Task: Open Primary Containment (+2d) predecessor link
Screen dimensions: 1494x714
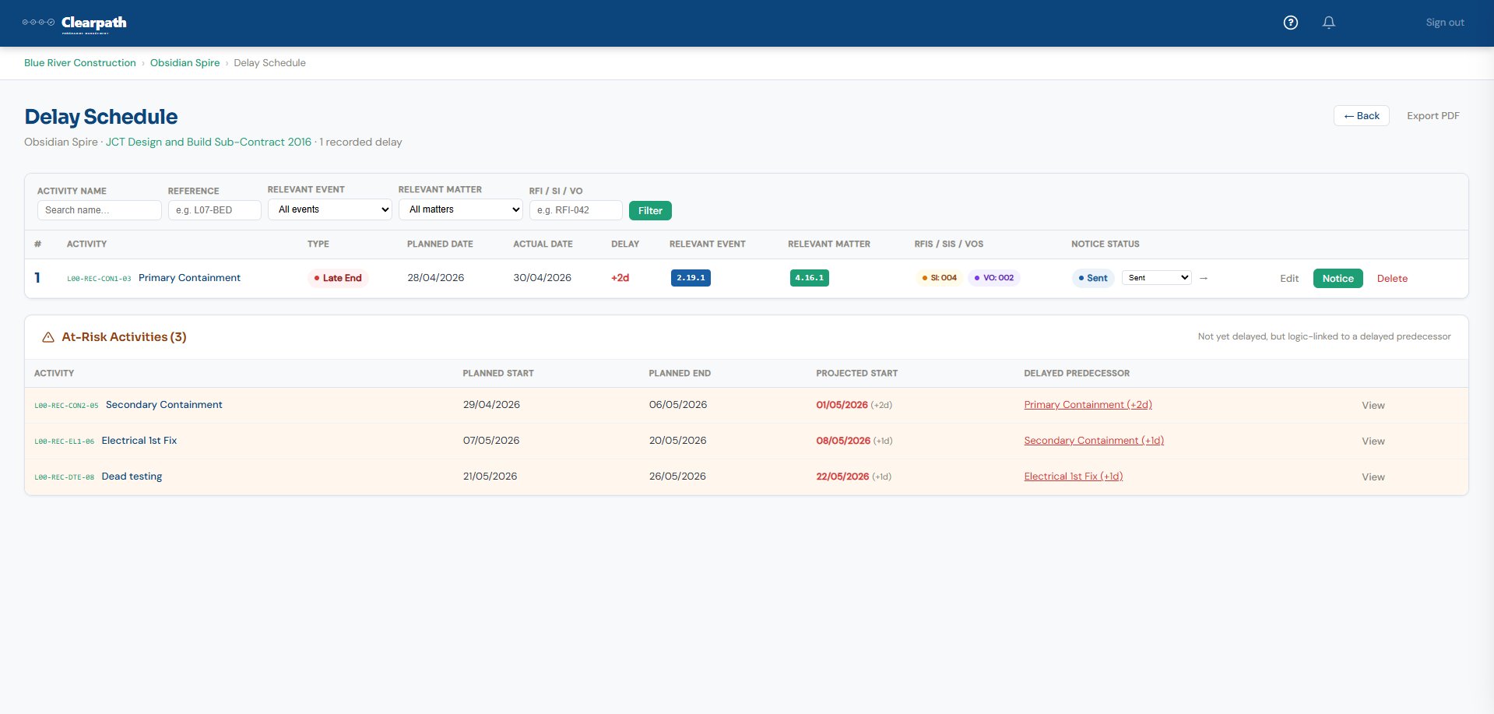Action: [x=1088, y=405]
